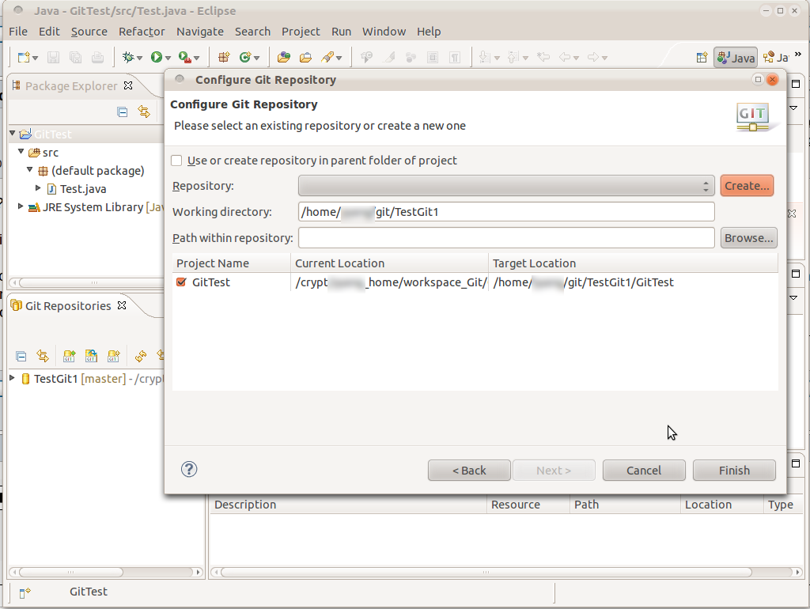Screen dimensions: 810x609
Task: Open the dialog help question mark icon
Action: click(189, 469)
